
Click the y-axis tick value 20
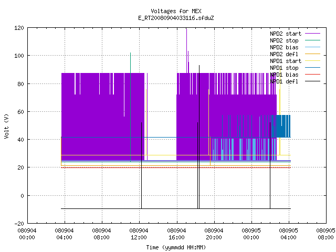(20, 167)
